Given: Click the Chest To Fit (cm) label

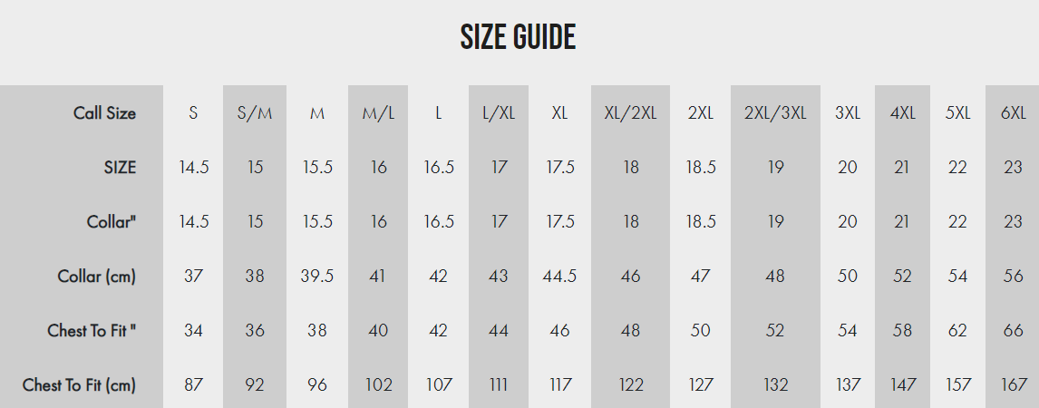Looking at the screenshot, I should click(x=80, y=384).
